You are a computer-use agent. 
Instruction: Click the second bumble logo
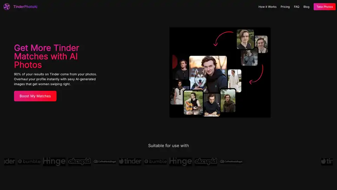pos(156,161)
